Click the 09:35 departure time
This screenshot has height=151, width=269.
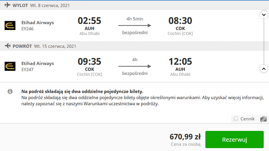(90, 62)
